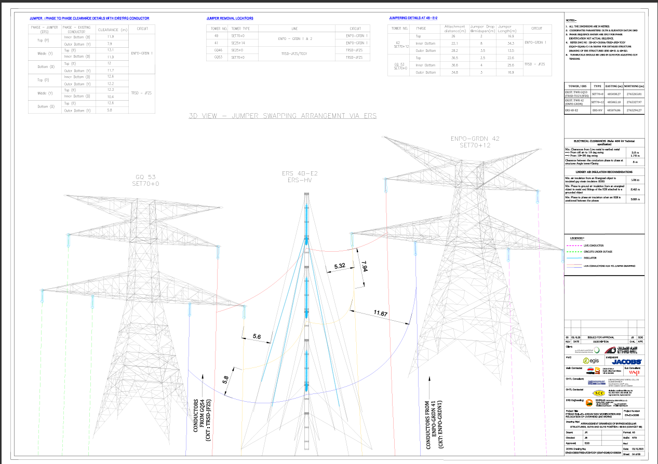Select clearance value '13.1' in the clearance table
Image resolution: width=658 pixels, height=464 pixels.
click(110, 50)
